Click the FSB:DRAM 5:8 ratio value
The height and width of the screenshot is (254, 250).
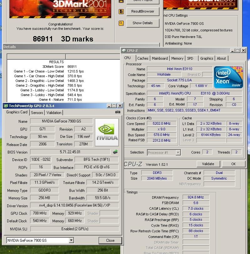(x=196, y=203)
